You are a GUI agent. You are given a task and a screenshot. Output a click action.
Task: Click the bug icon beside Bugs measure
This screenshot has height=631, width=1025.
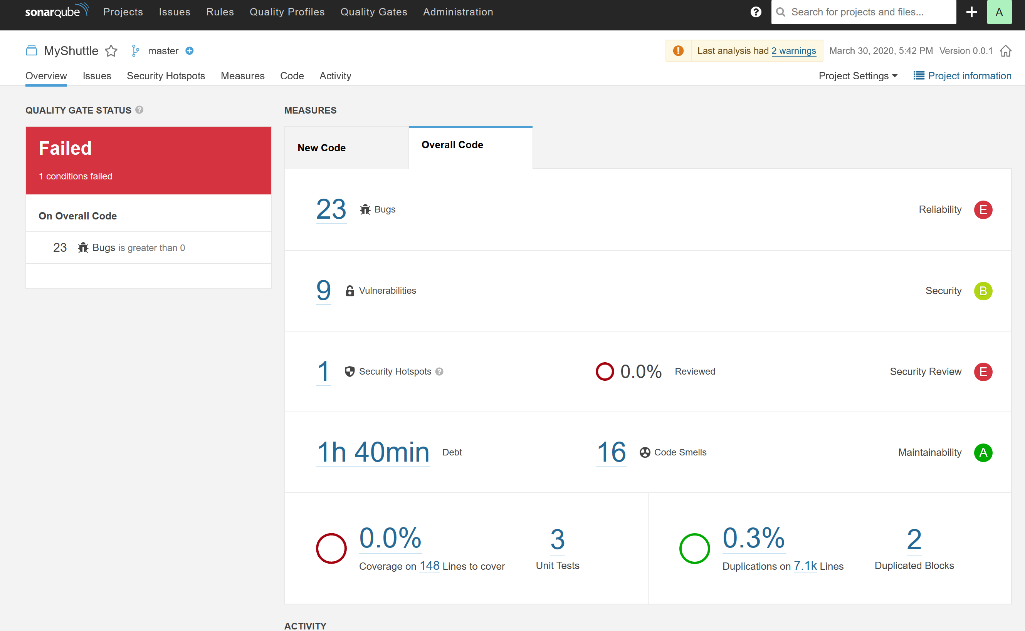pyautogui.click(x=365, y=209)
